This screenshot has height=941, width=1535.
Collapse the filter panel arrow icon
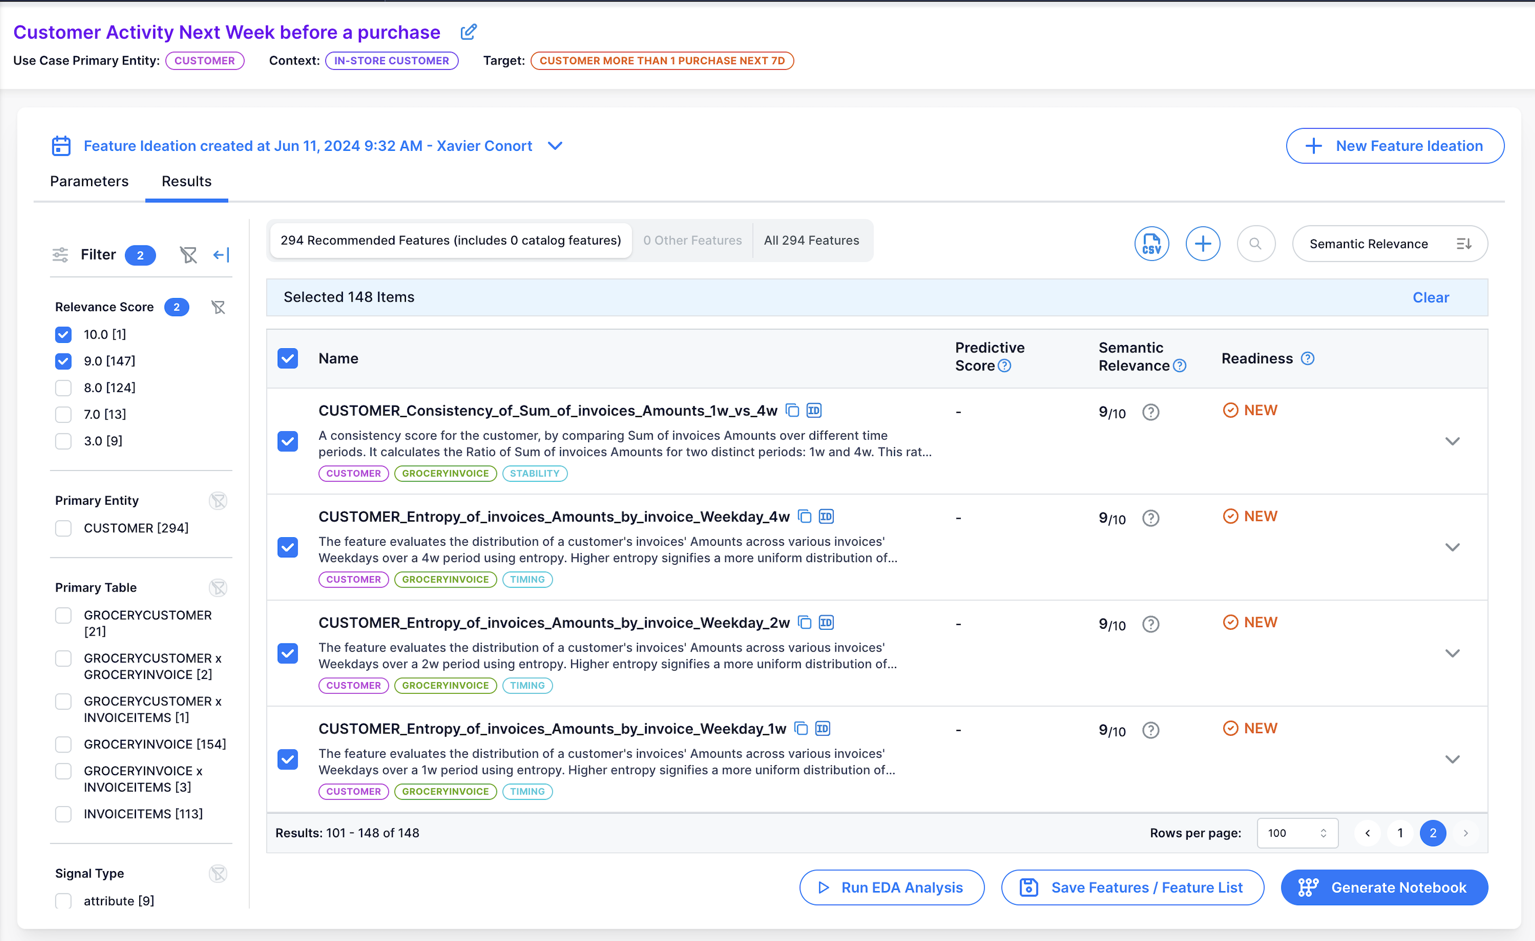point(221,255)
